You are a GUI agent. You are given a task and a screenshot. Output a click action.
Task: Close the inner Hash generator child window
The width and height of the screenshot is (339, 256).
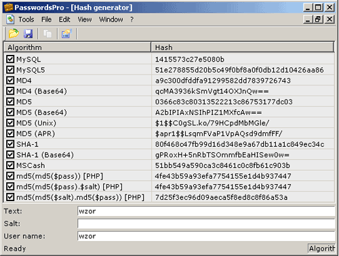click(x=330, y=19)
